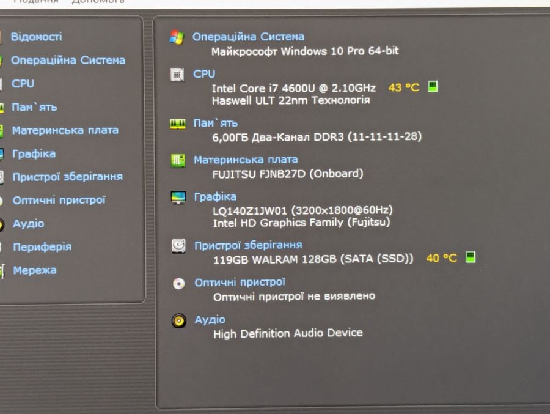This screenshot has height=414, width=550.
Task: Select Периферія in the sidebar
Action: [x=42, y=247]
